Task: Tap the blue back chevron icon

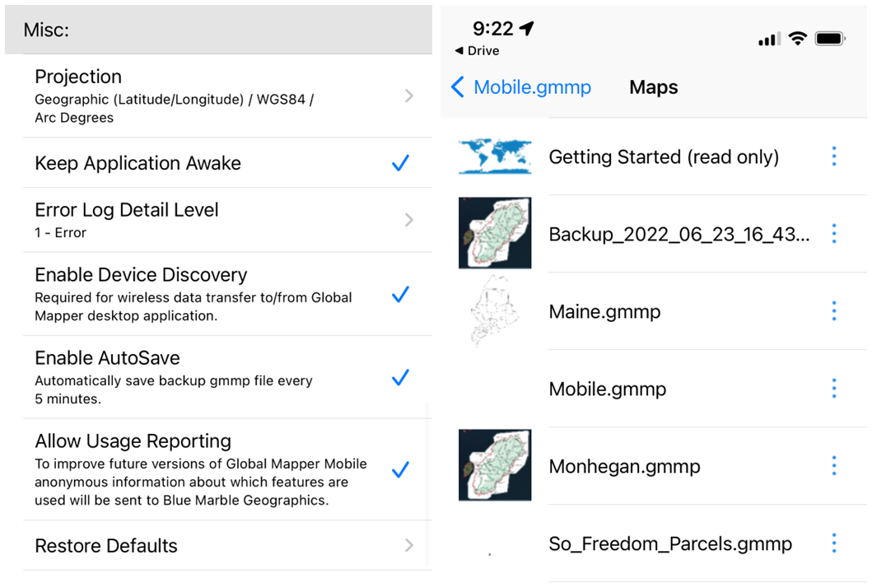Action: pyautogui.click(x=458, y=87)
